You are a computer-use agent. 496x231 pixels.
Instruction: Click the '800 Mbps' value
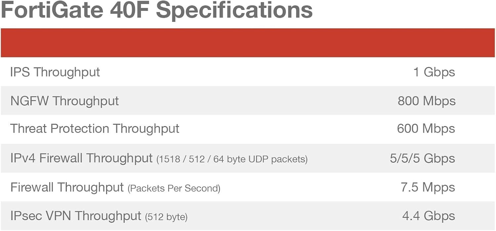(x=427, y=101)
